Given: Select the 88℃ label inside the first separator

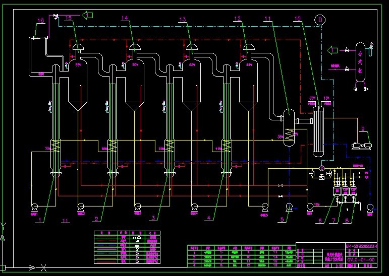Looking at the screenshot, I should (x=78, y=65).
